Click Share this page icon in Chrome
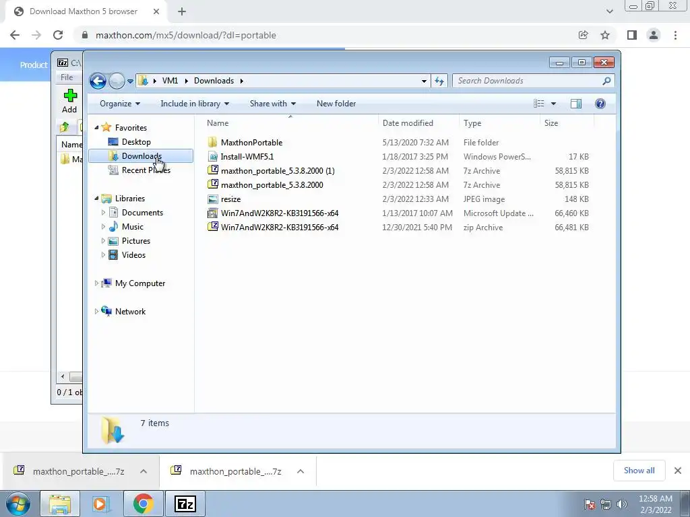The height and width of the screenshot is (517, 690). tap(583, 35)
